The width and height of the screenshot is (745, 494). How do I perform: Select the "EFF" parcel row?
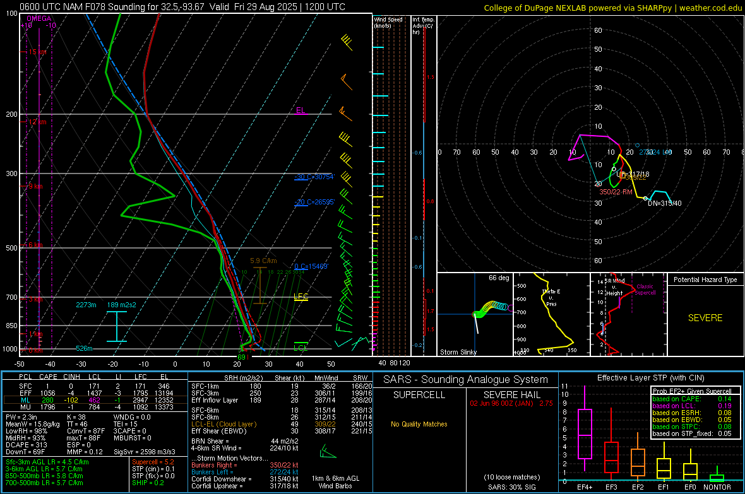95,393
